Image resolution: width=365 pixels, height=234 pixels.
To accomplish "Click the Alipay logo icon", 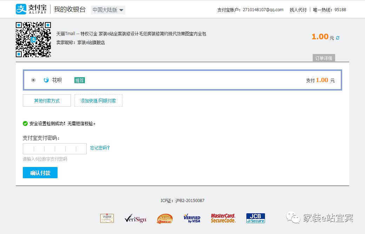I will [x=21, y=9].
